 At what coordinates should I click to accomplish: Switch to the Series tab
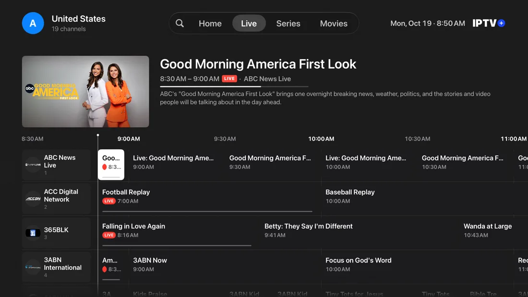pyautogui.click(x=288, y=23)
